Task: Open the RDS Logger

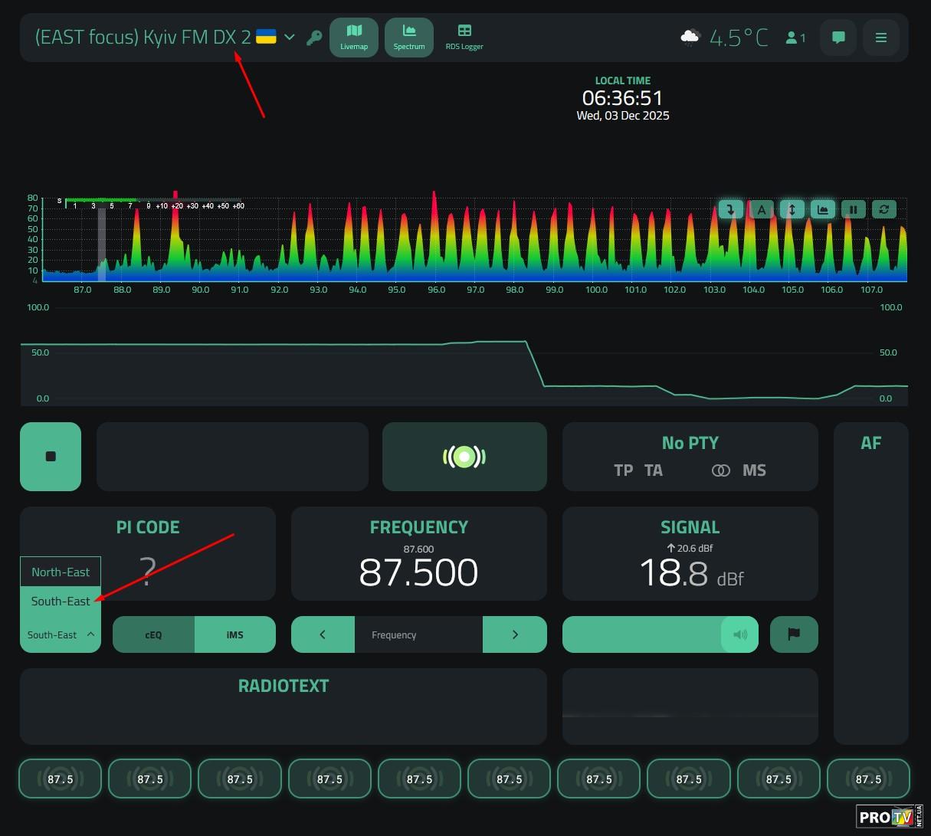Action: 464,37
